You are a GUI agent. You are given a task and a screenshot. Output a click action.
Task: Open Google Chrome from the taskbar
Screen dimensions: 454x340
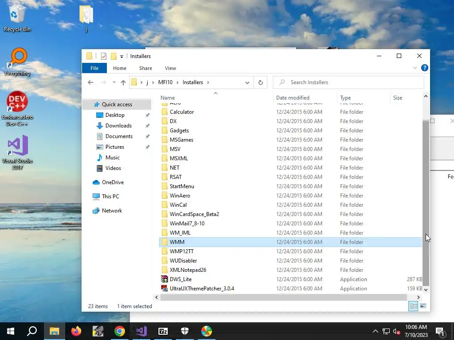pyautogui.click(x=119, y=331)
